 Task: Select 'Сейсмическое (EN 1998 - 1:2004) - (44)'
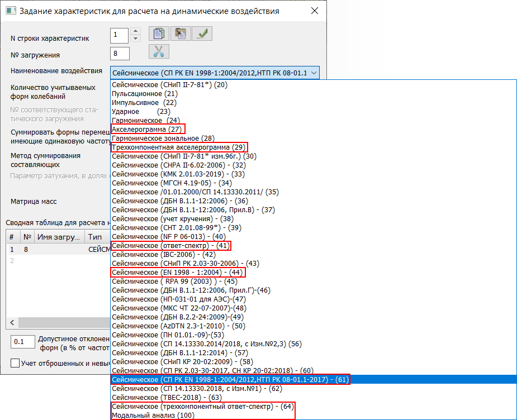click(178, 272)
